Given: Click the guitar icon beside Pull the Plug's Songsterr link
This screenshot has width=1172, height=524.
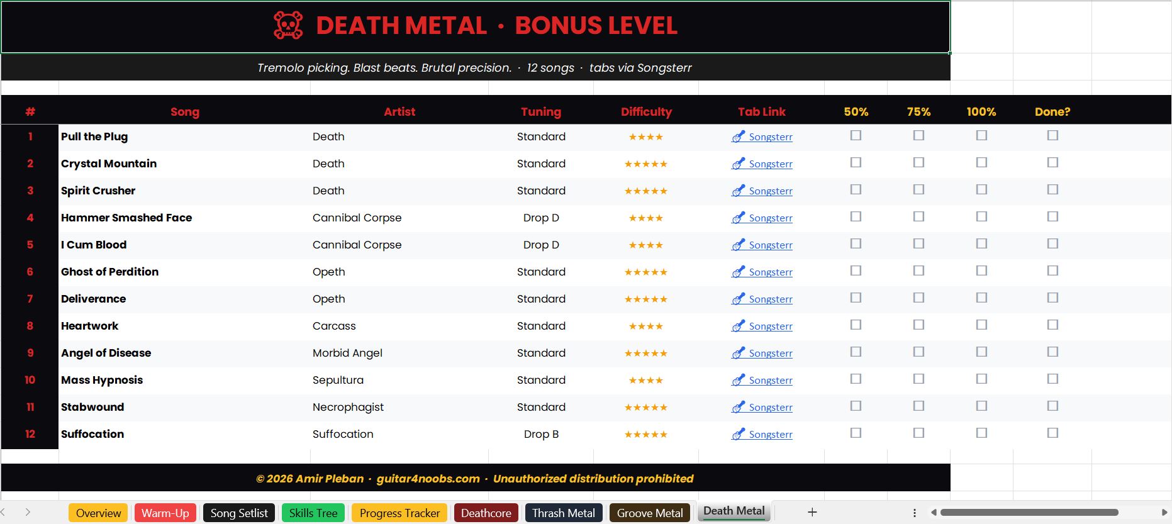Looking at the screenshot, I should point(738,137).
